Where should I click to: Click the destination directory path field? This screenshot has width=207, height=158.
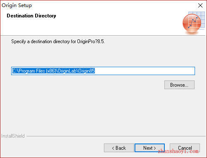coord(103,71)
